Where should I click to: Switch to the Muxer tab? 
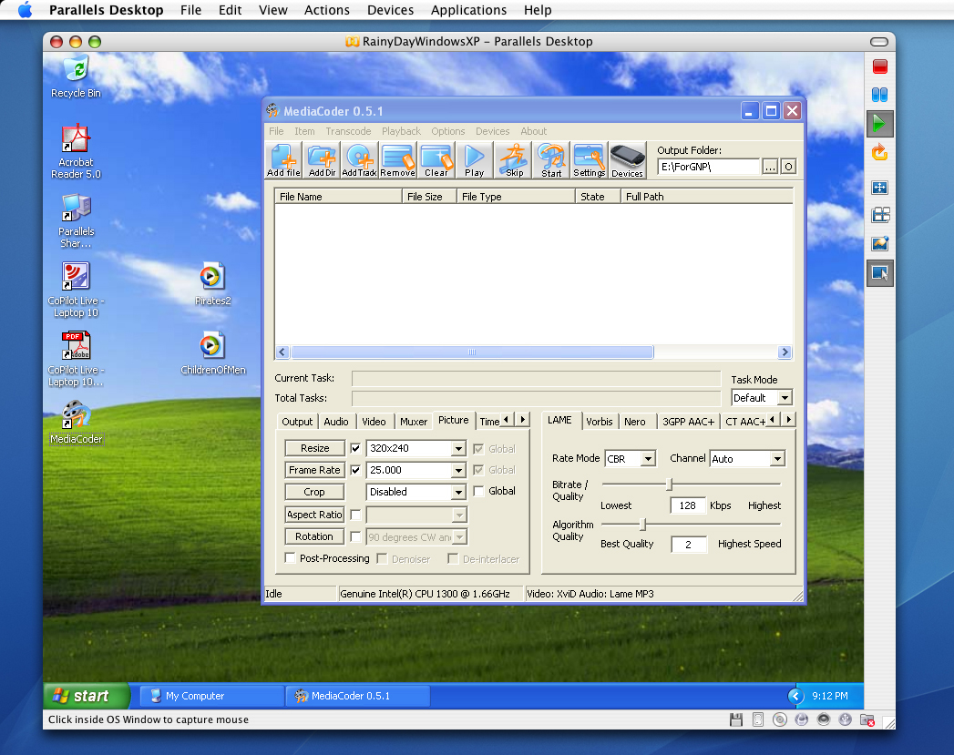pos(414,422)
